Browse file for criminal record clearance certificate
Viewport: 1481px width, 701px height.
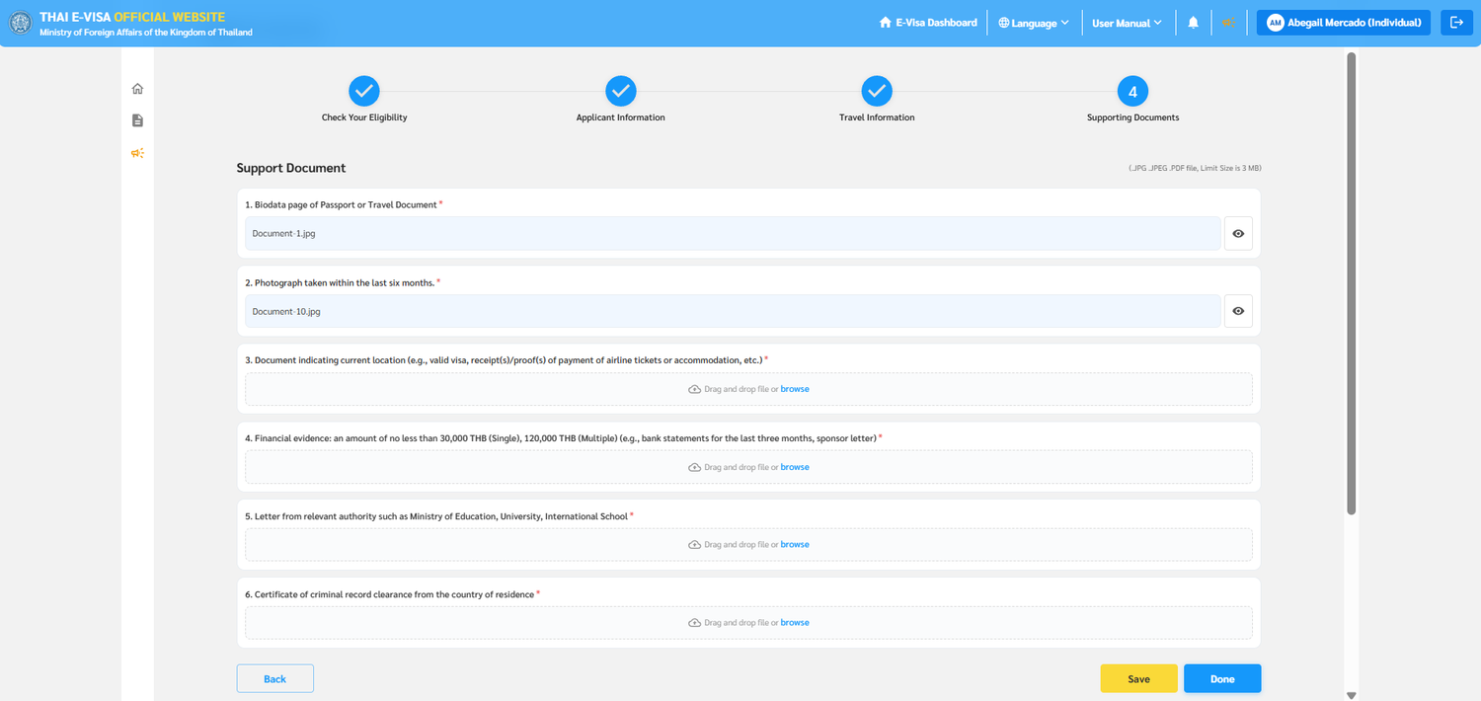(x=795, y=623)
